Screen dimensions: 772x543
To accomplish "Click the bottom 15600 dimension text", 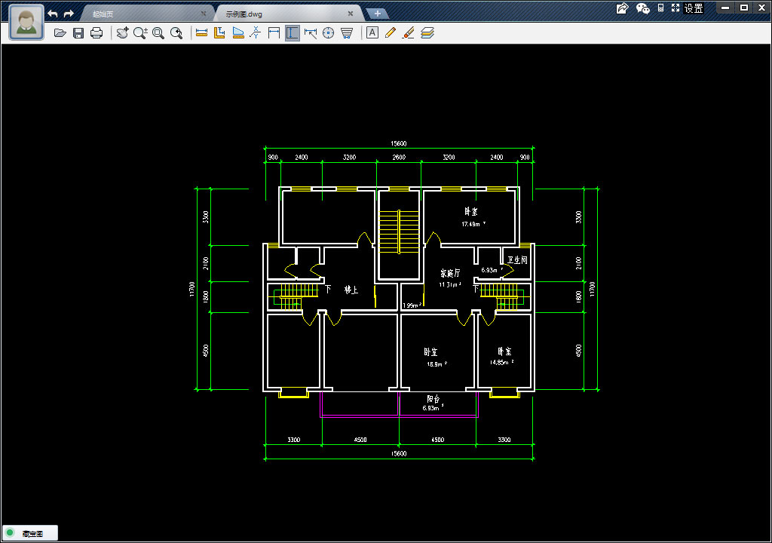I will 399,453.
